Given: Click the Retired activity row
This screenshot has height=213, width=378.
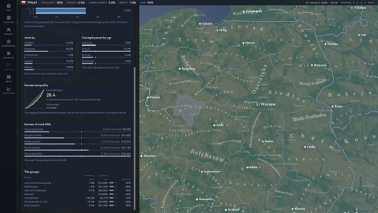Looking at the screenshot, I should (49, 68).
